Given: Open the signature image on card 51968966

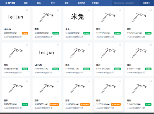Looking at the screenshot, I should pos(78,53).
